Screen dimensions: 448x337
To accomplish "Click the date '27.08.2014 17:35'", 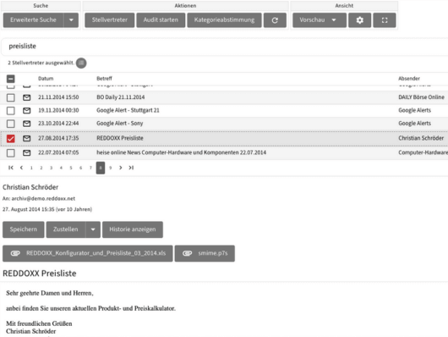I will pyautogui.click(x=58, y=138).
